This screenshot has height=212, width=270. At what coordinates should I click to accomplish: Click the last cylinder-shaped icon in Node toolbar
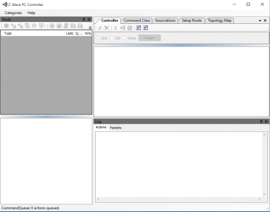tap(80, 26)
